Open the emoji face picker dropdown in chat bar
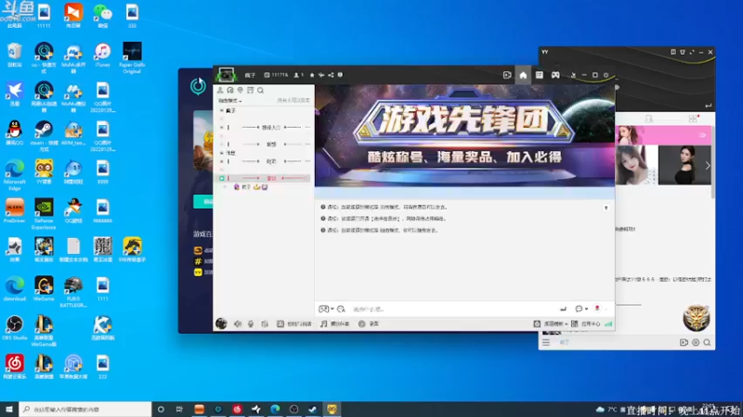Image resolution: width=743 pixels, height=417 pixels. [326, 309]
